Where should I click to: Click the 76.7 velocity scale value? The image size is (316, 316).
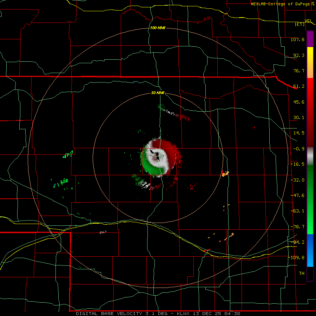(x=299, y=71)
